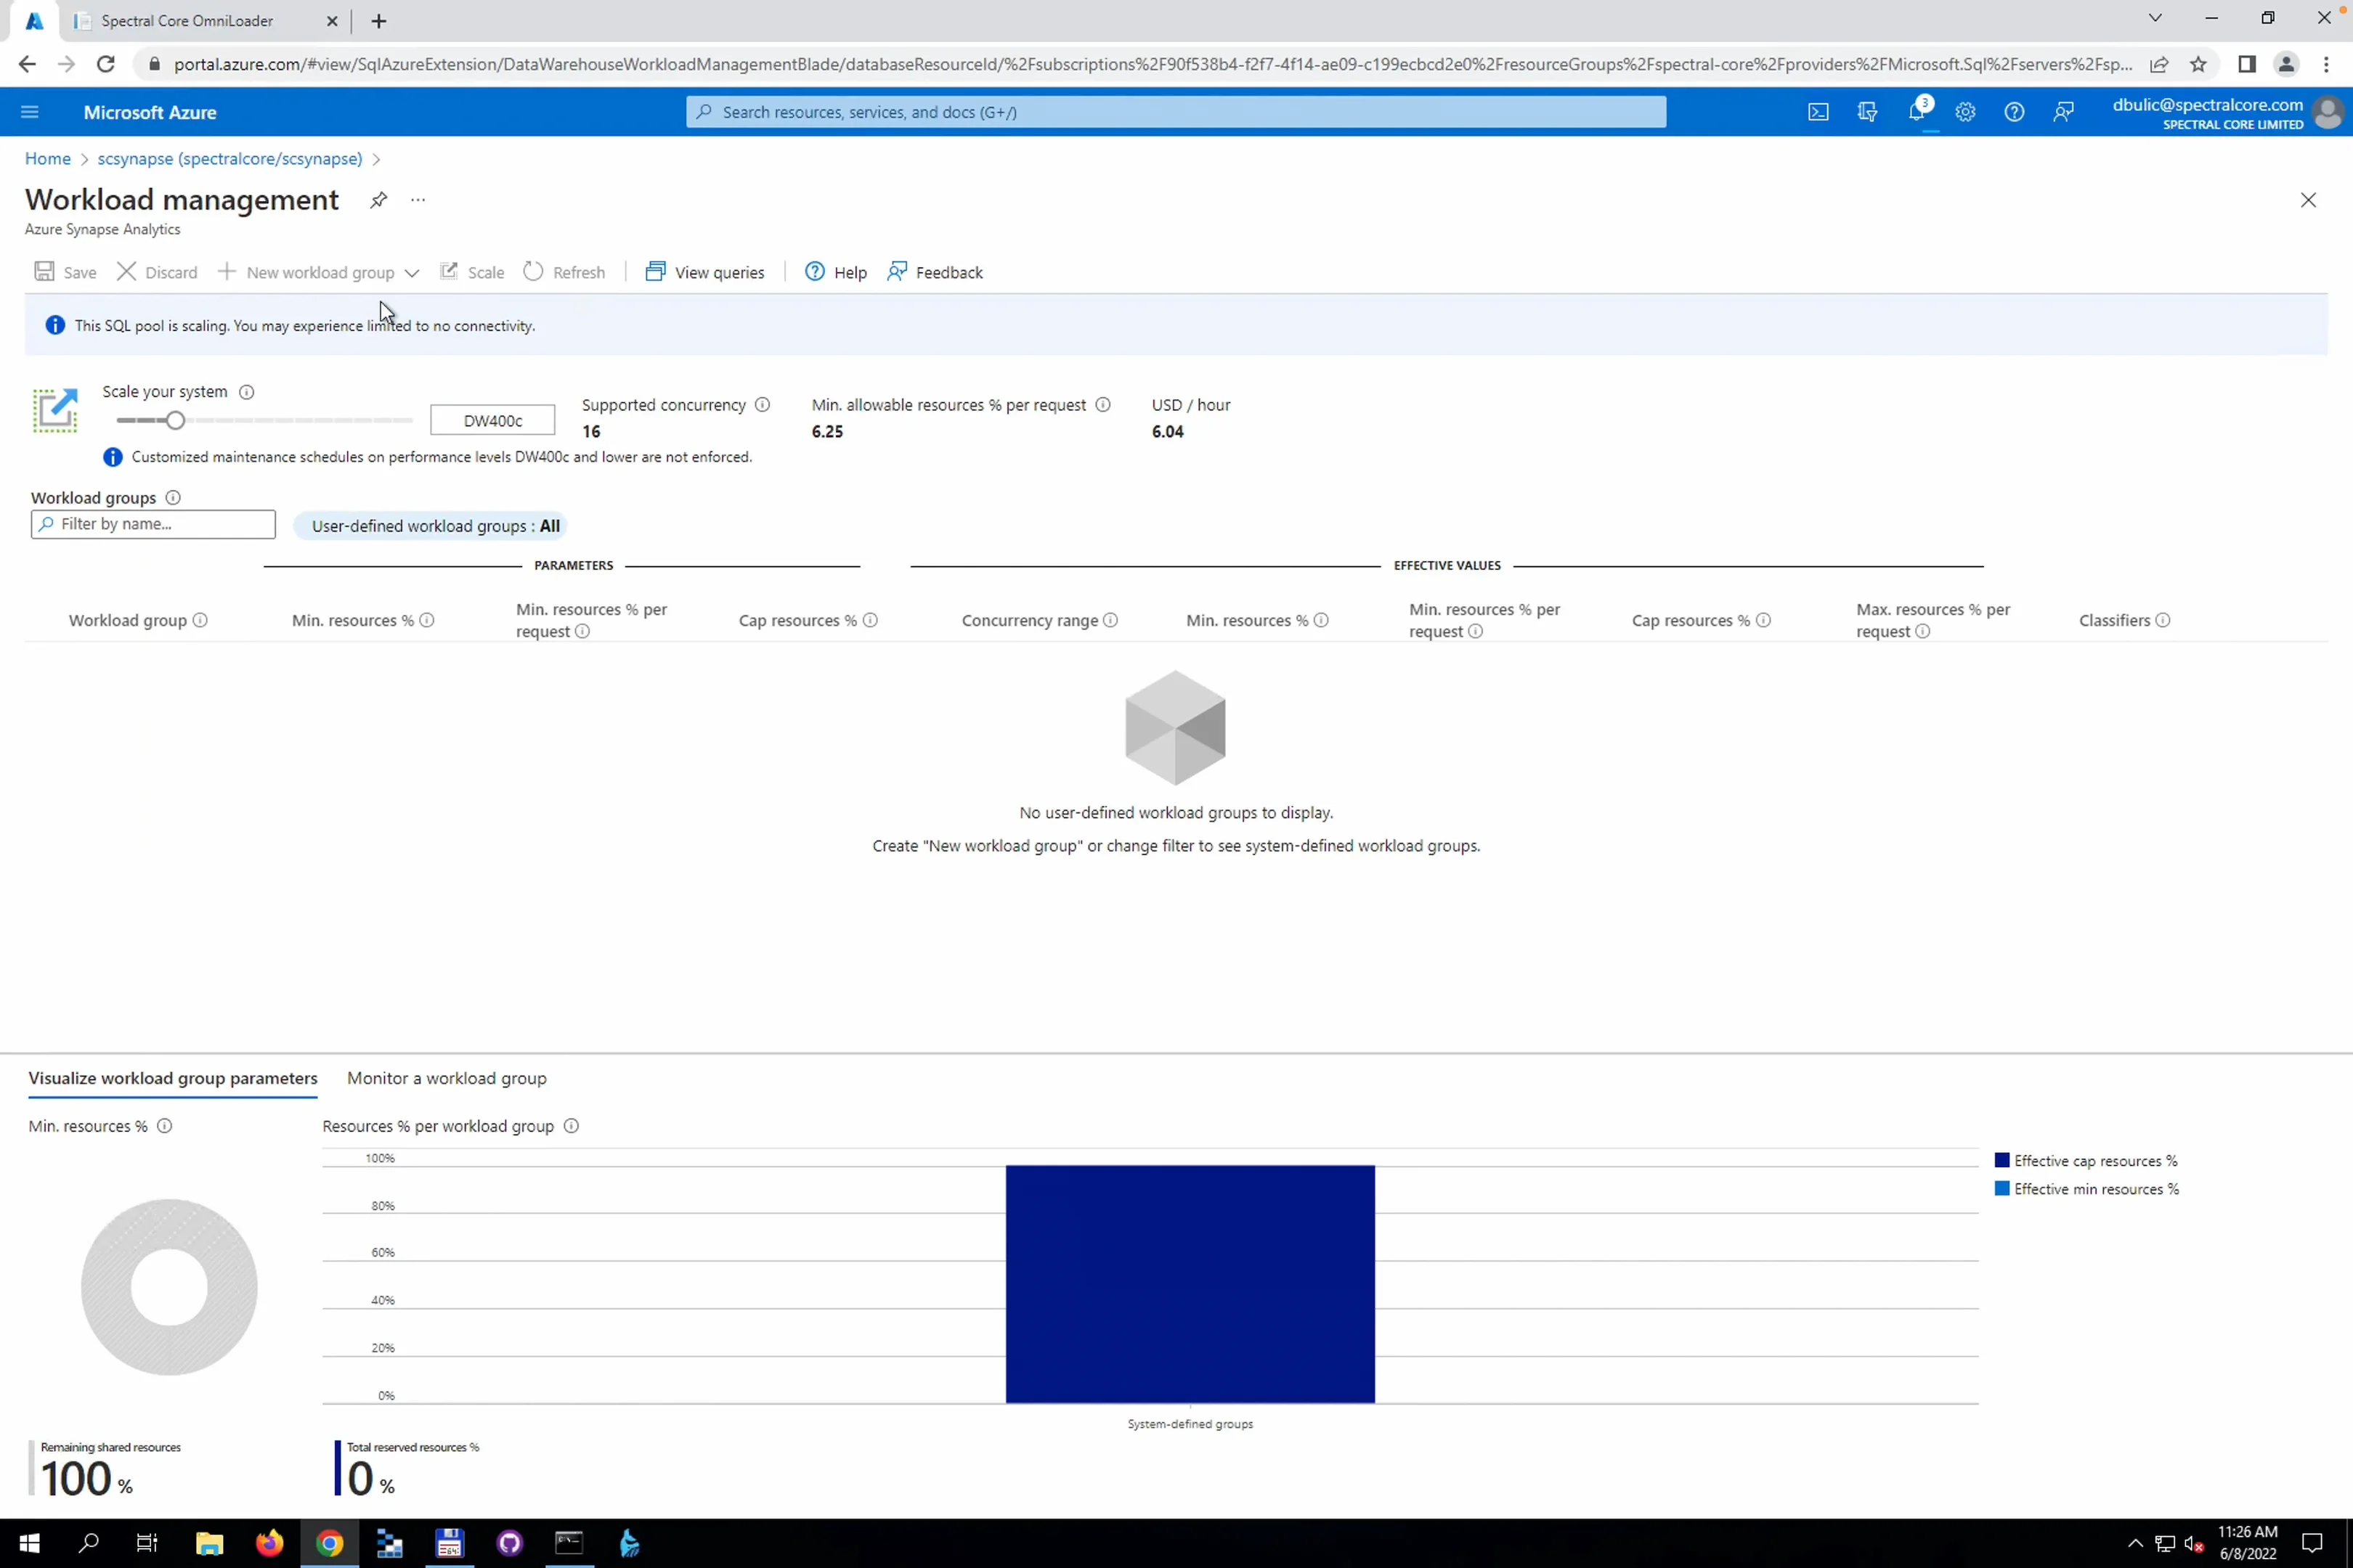This screenshot has width=2353, height=1568.
Task: Discard workload management changes
Action: coord(157,271)
